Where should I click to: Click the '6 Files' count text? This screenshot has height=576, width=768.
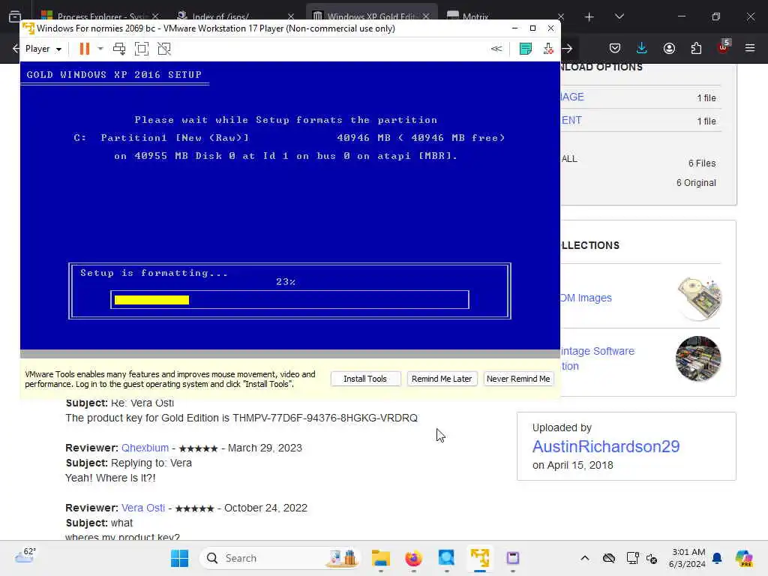[x=702, y=163]
